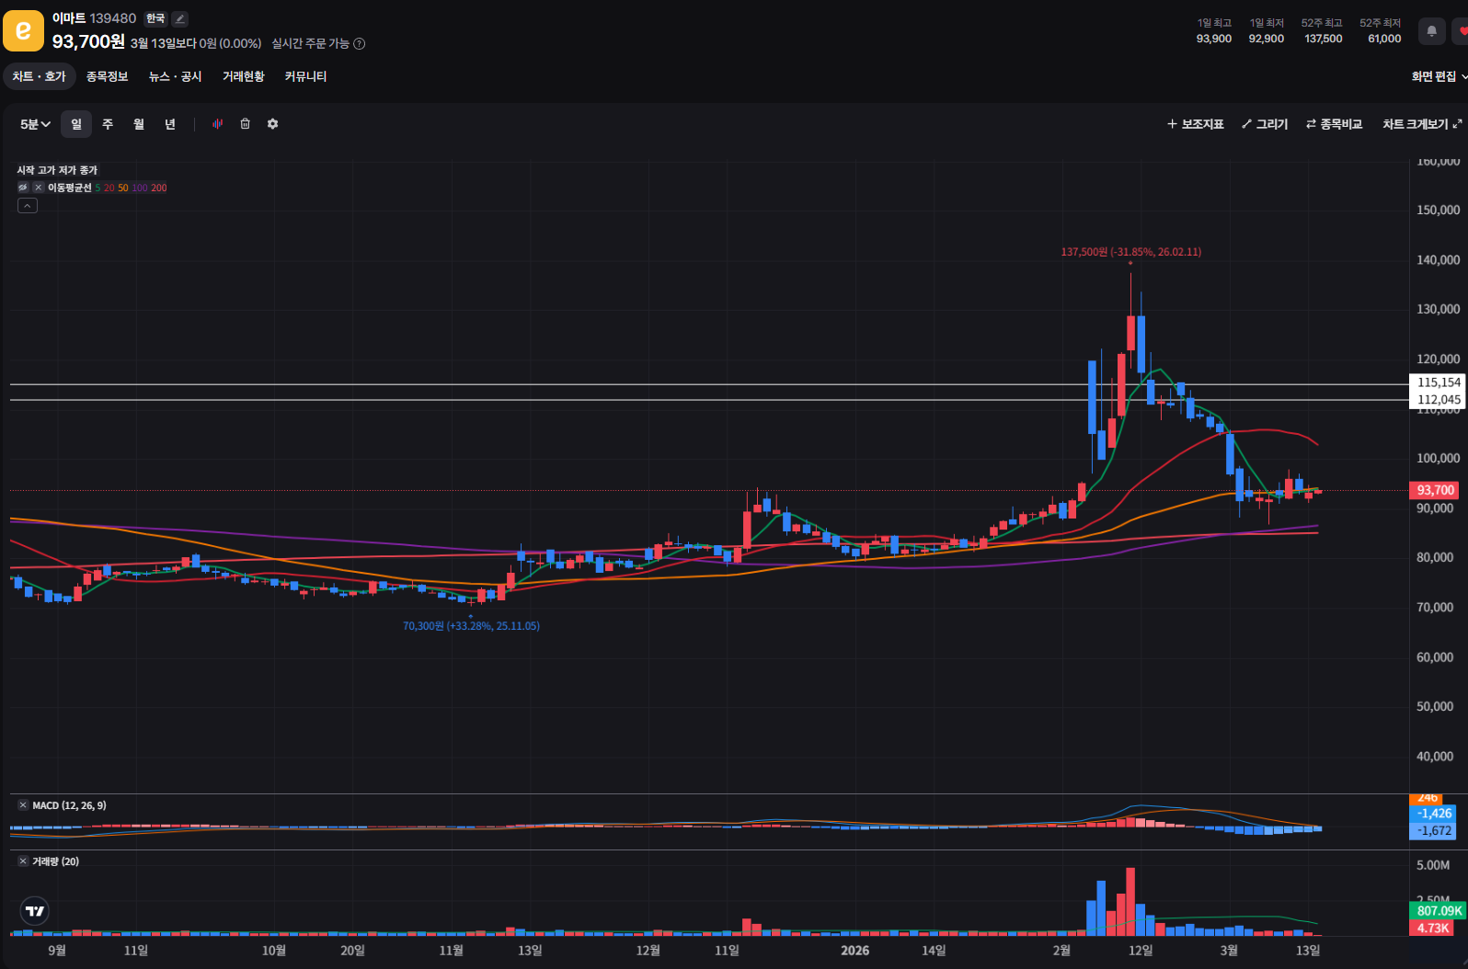Toggle the red heart favorite button

(1462, 31)
